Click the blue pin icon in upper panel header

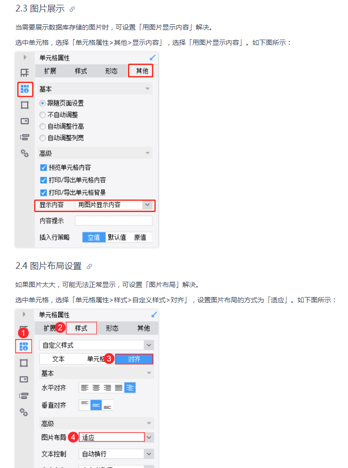point(152,58)
